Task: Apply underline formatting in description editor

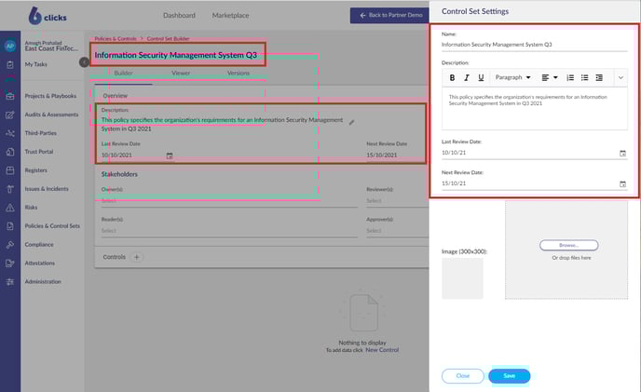Action: click(x=481, y=77)
